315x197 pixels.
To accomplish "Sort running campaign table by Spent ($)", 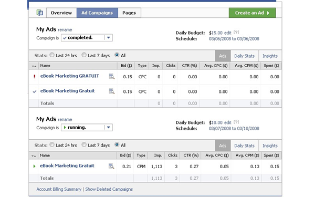I will tap(271, 155).
